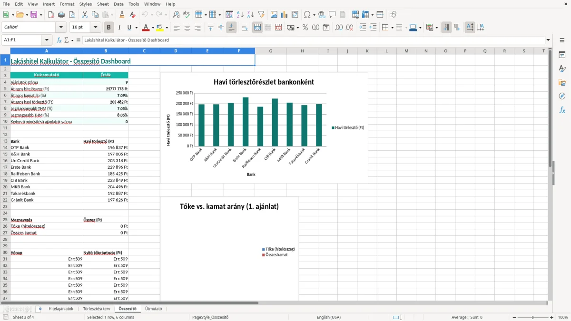Click the Select Function sum button
This screenshot has height=321, width=571.
click(x=67, y=40)
